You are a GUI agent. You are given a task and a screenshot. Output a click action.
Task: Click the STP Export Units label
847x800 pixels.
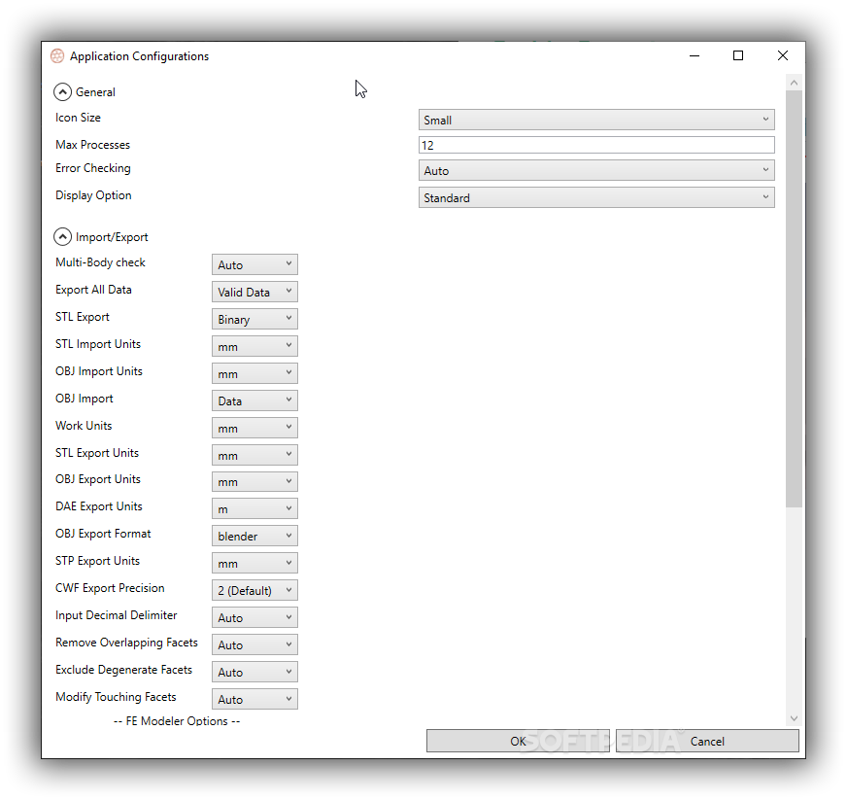[x=97, y=561]
